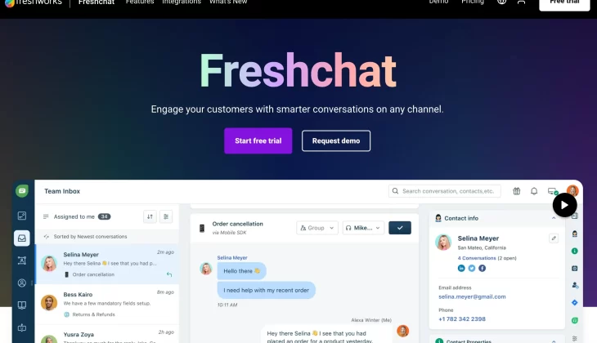The image size is (597, 343).
Task: Open the Features menu item
Action: (x=140, y=2)
